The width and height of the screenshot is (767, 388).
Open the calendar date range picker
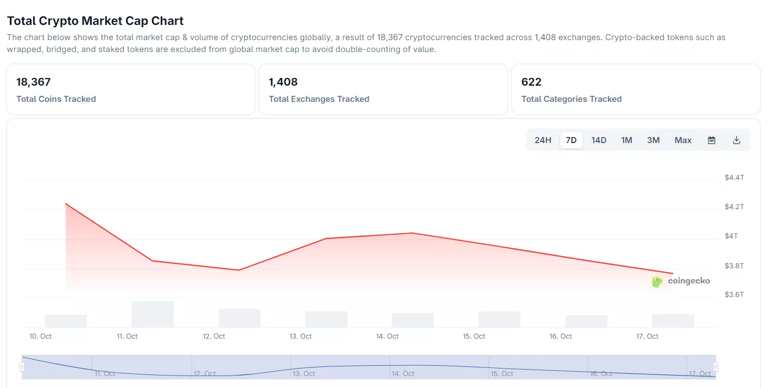point(712,140)
